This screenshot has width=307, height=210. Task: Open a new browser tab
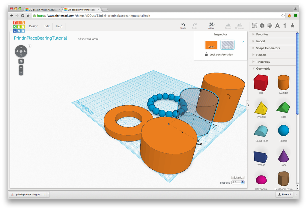pos(105,10)
